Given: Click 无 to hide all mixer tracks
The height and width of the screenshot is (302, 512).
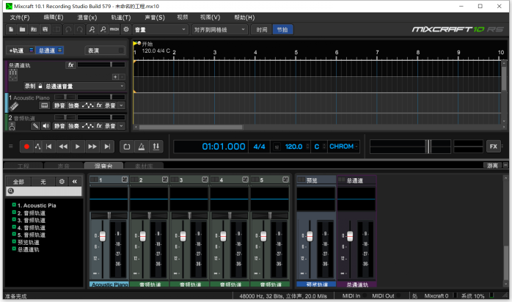Looking at the screenshot, I should point(43,181).
